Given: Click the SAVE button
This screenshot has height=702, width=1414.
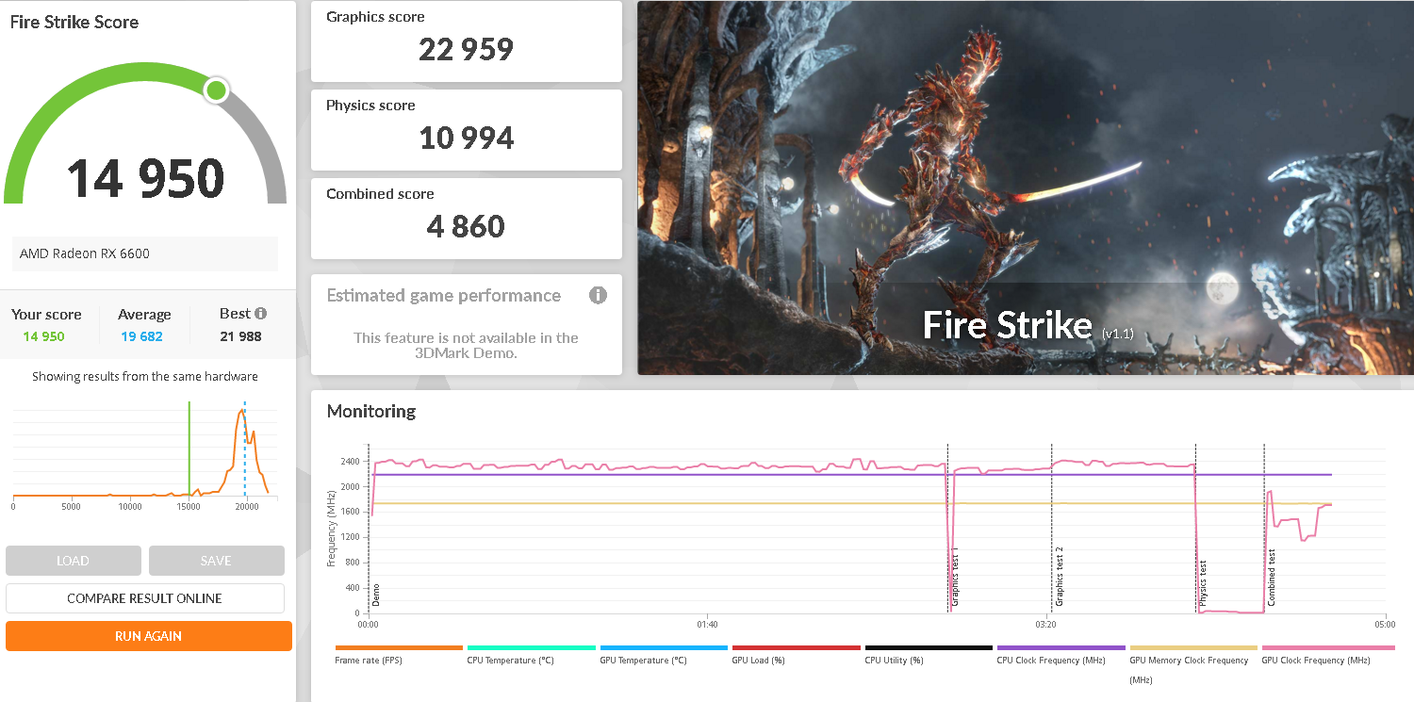Looking at the screenshot, I should (216, 561).
